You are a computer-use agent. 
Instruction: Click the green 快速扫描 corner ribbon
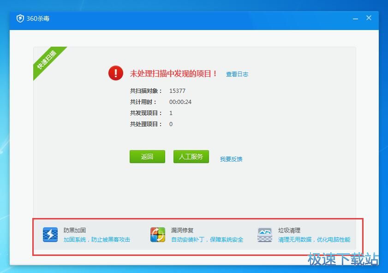(x=47, y=60)
